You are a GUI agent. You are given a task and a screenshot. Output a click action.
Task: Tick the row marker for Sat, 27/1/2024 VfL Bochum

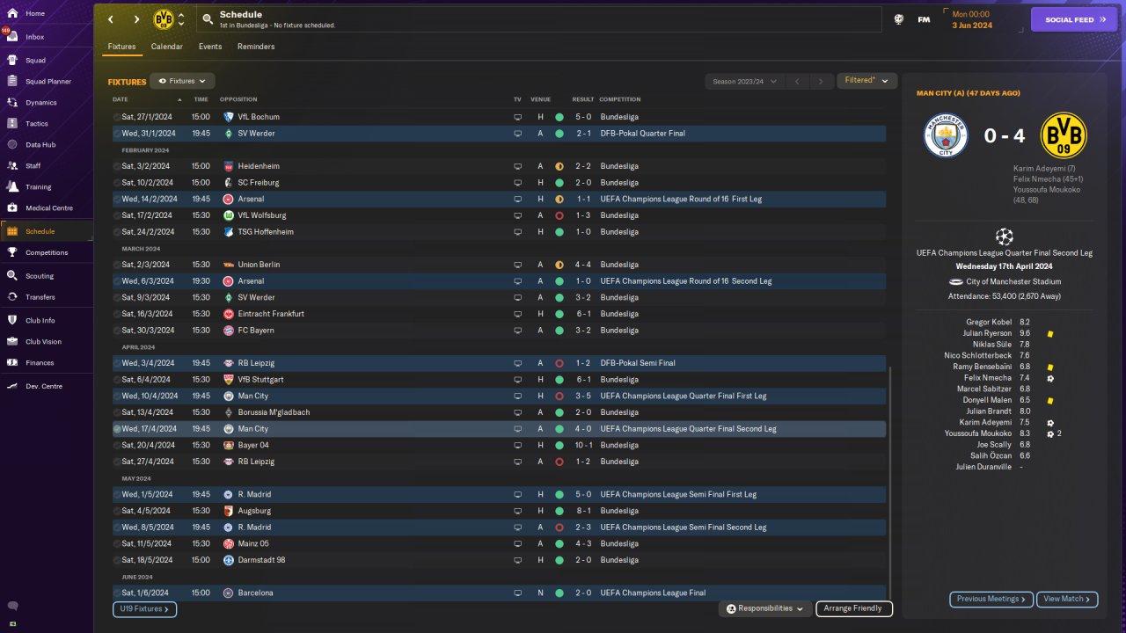pyautogui.click(x=117, y=117)
